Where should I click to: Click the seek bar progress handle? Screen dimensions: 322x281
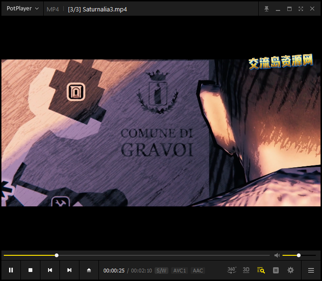coord(57,255)
